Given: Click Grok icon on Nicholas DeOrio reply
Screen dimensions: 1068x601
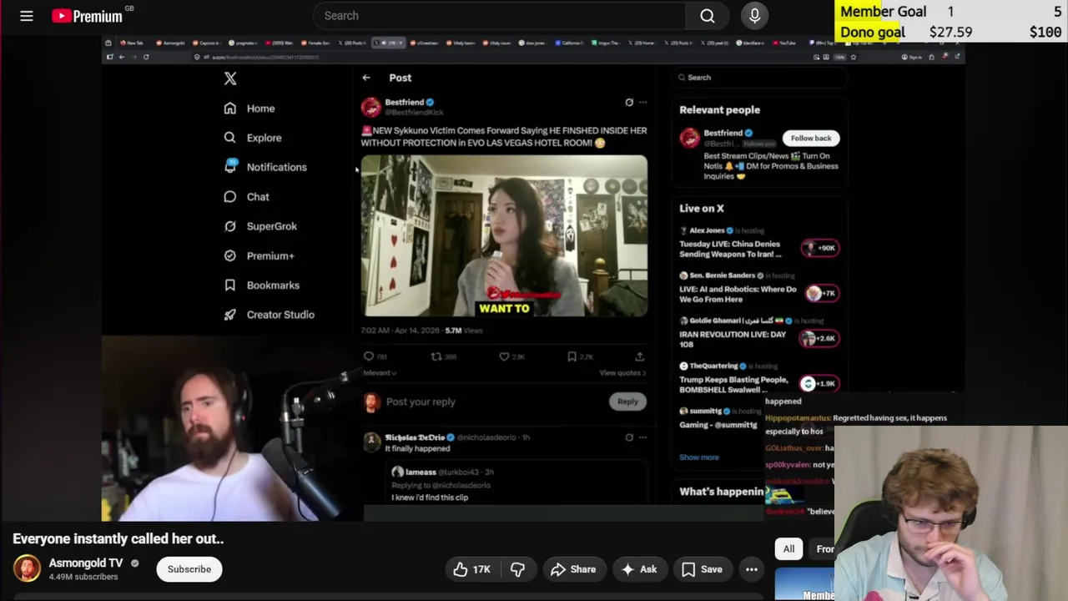Looking at the screenshot, I should tap(629, 437).
